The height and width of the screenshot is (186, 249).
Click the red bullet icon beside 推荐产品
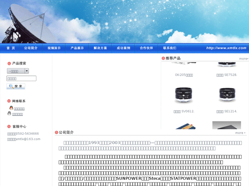coord(163,58)
